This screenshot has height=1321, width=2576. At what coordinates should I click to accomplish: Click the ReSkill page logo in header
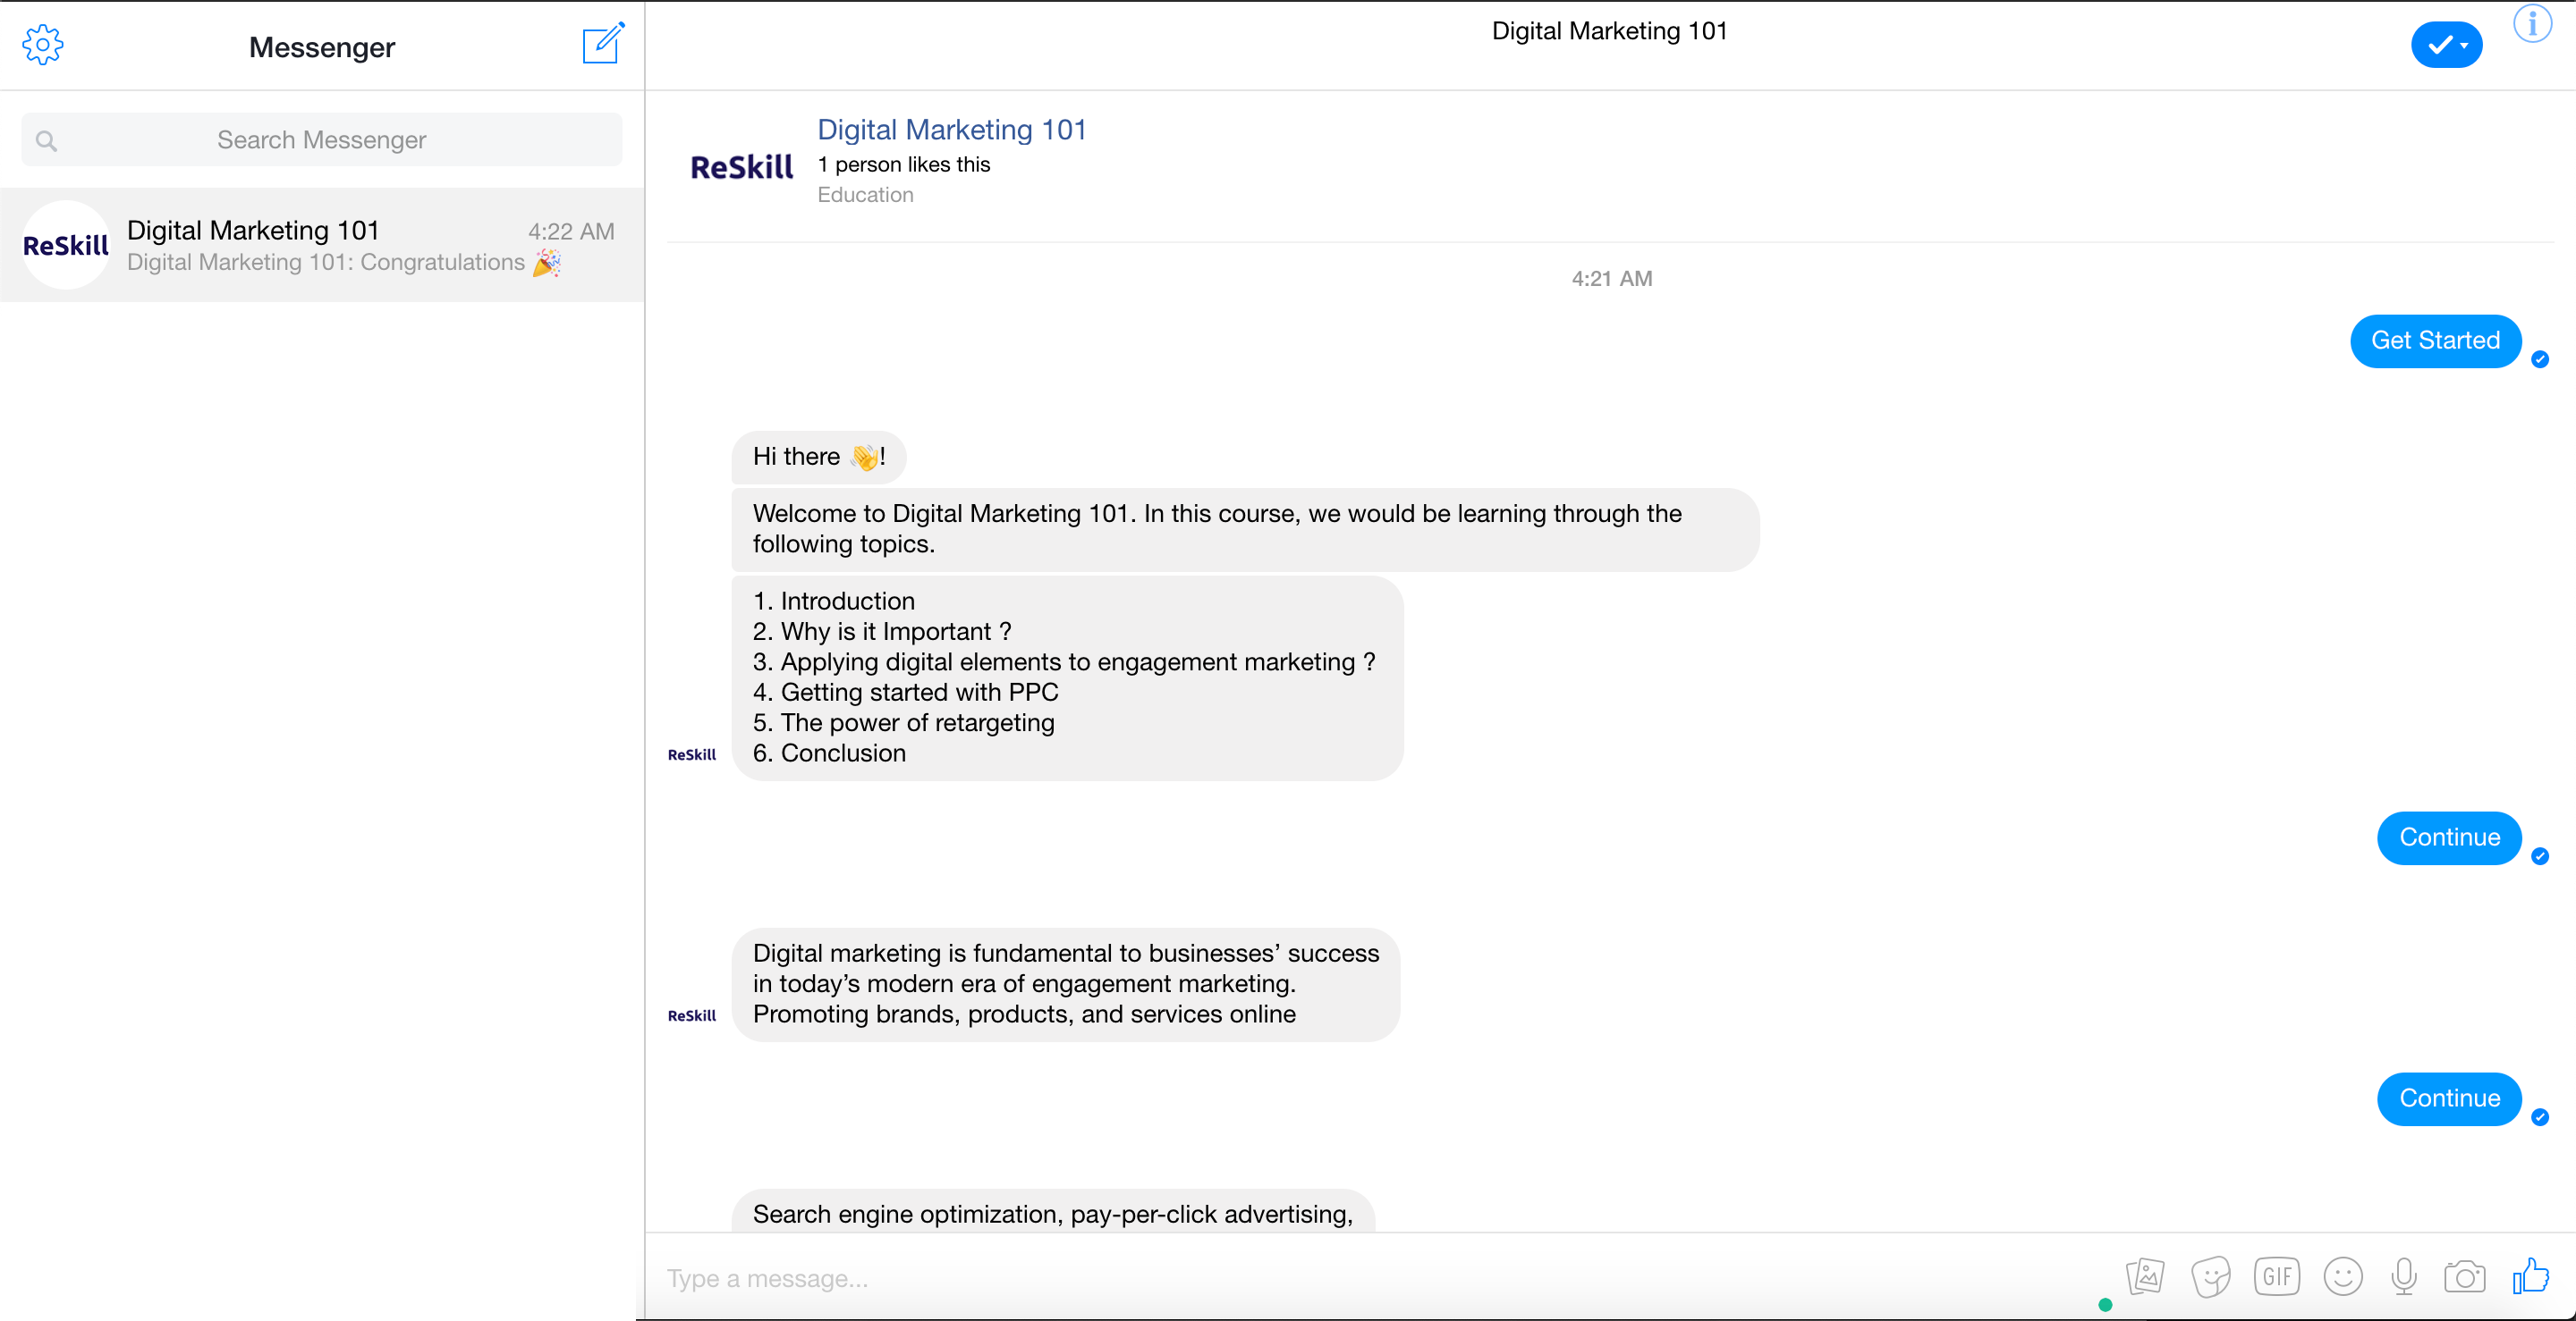[x=741, y=167]
